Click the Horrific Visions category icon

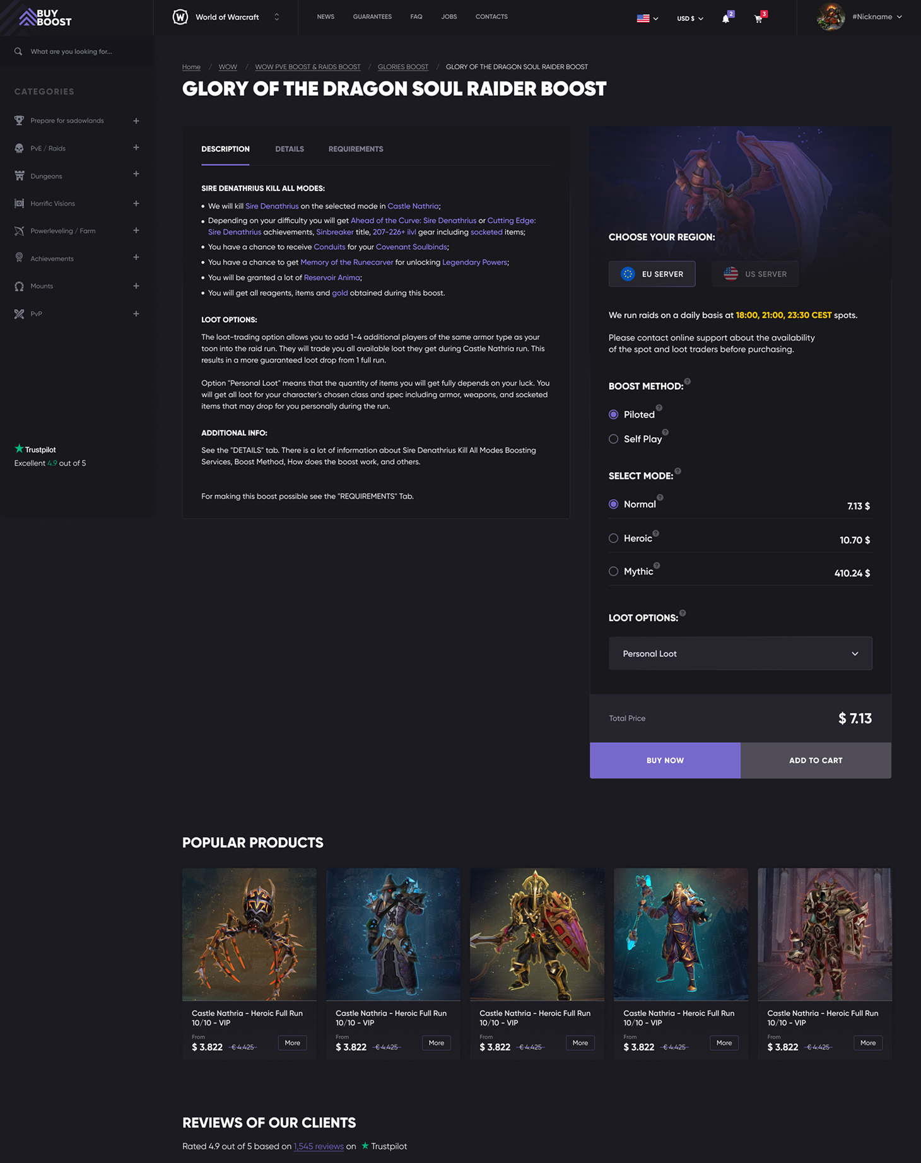(20, 203)
